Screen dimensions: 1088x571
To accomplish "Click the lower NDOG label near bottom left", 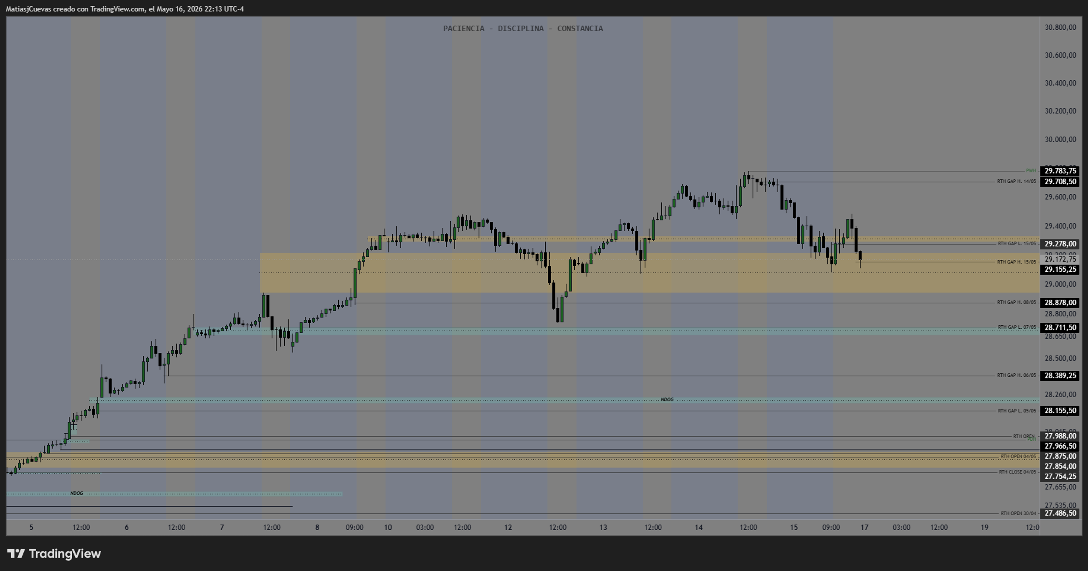I will click(x=76, y=493).
